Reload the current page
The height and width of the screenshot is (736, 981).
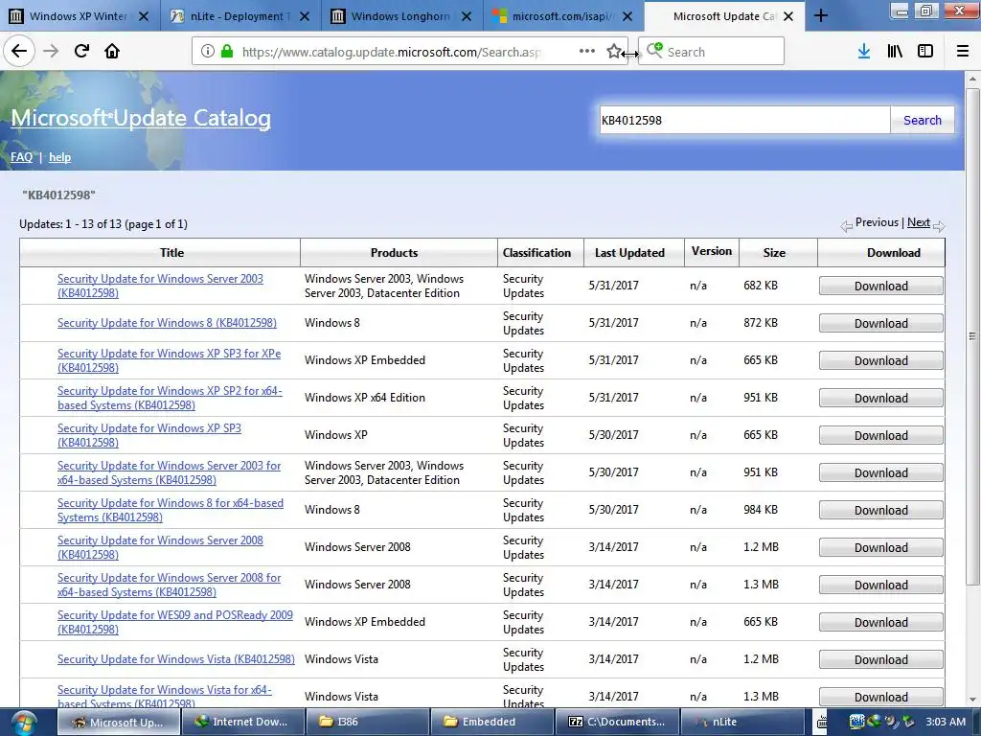[81, 51]
